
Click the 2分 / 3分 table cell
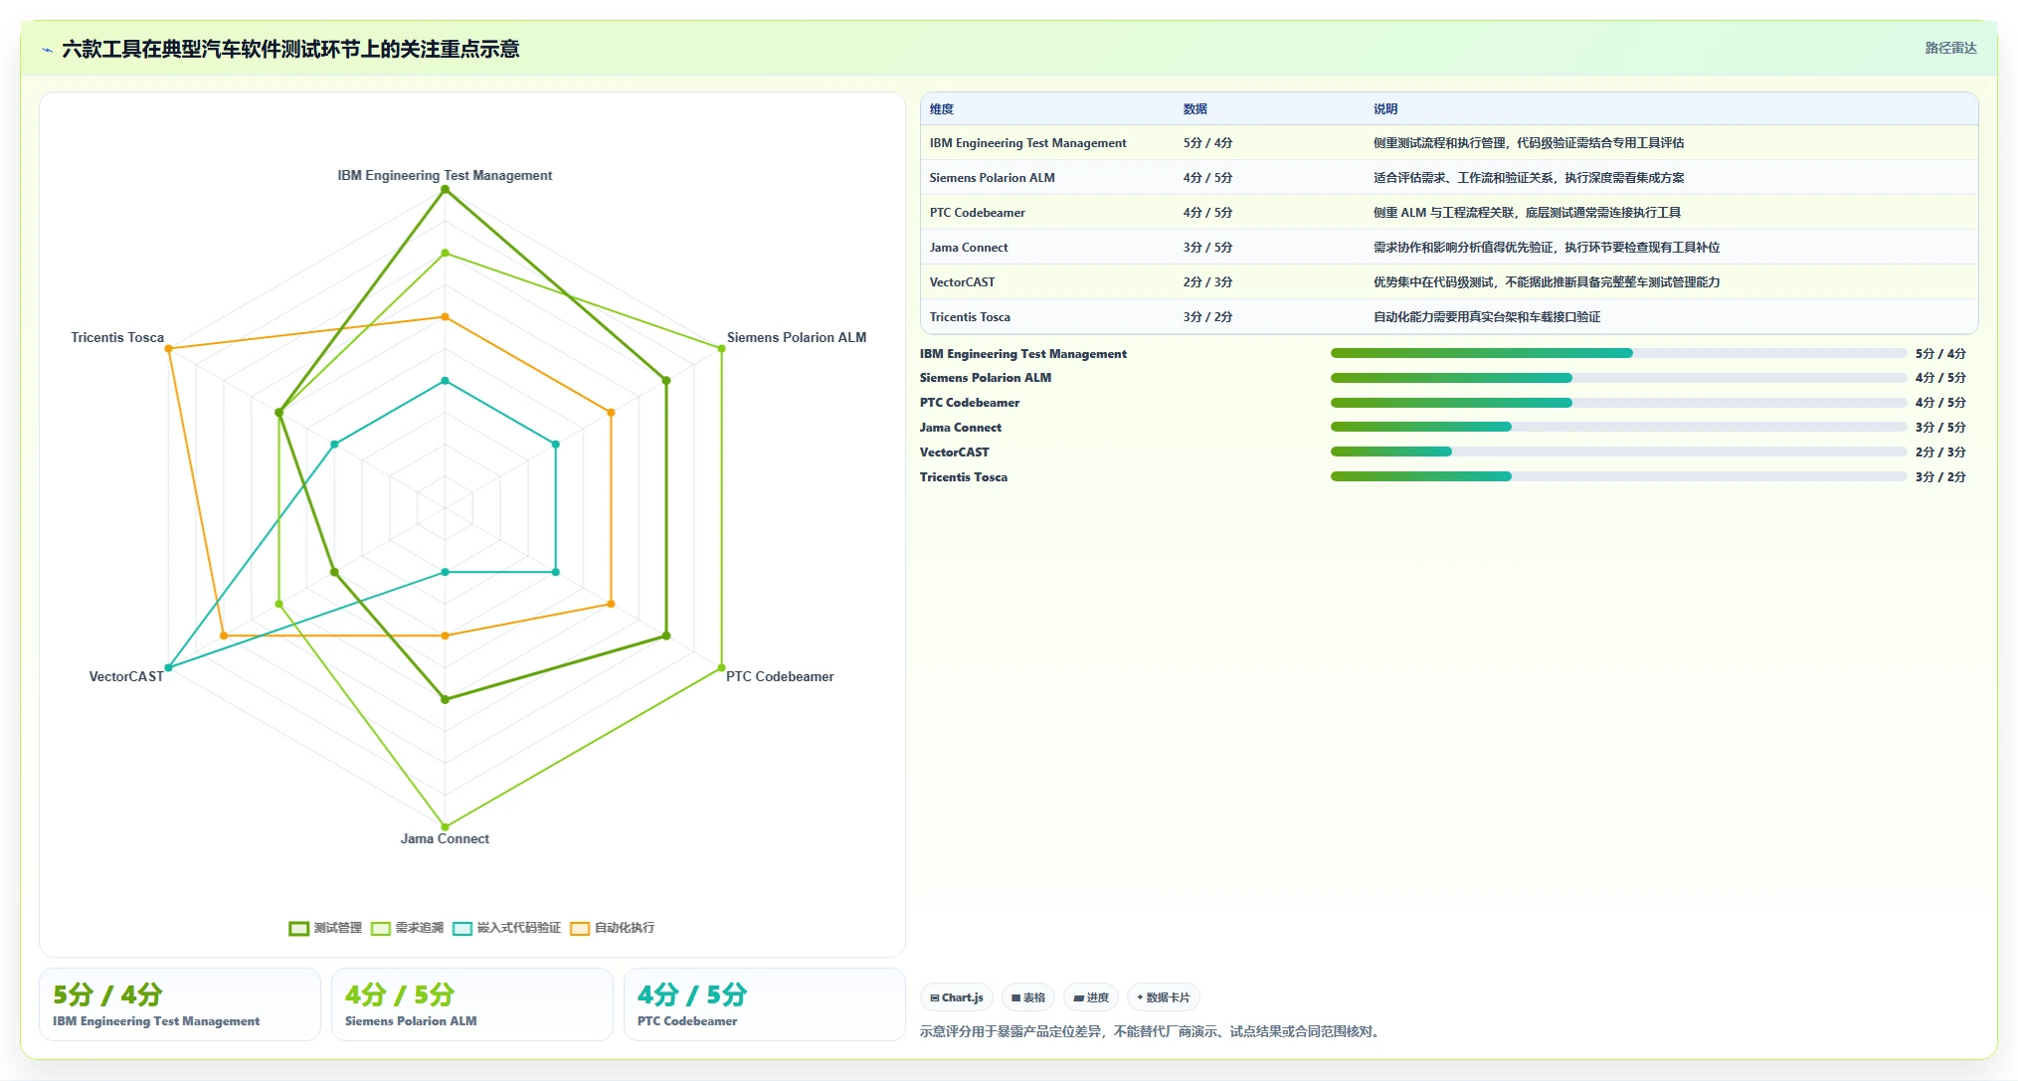1207,282
